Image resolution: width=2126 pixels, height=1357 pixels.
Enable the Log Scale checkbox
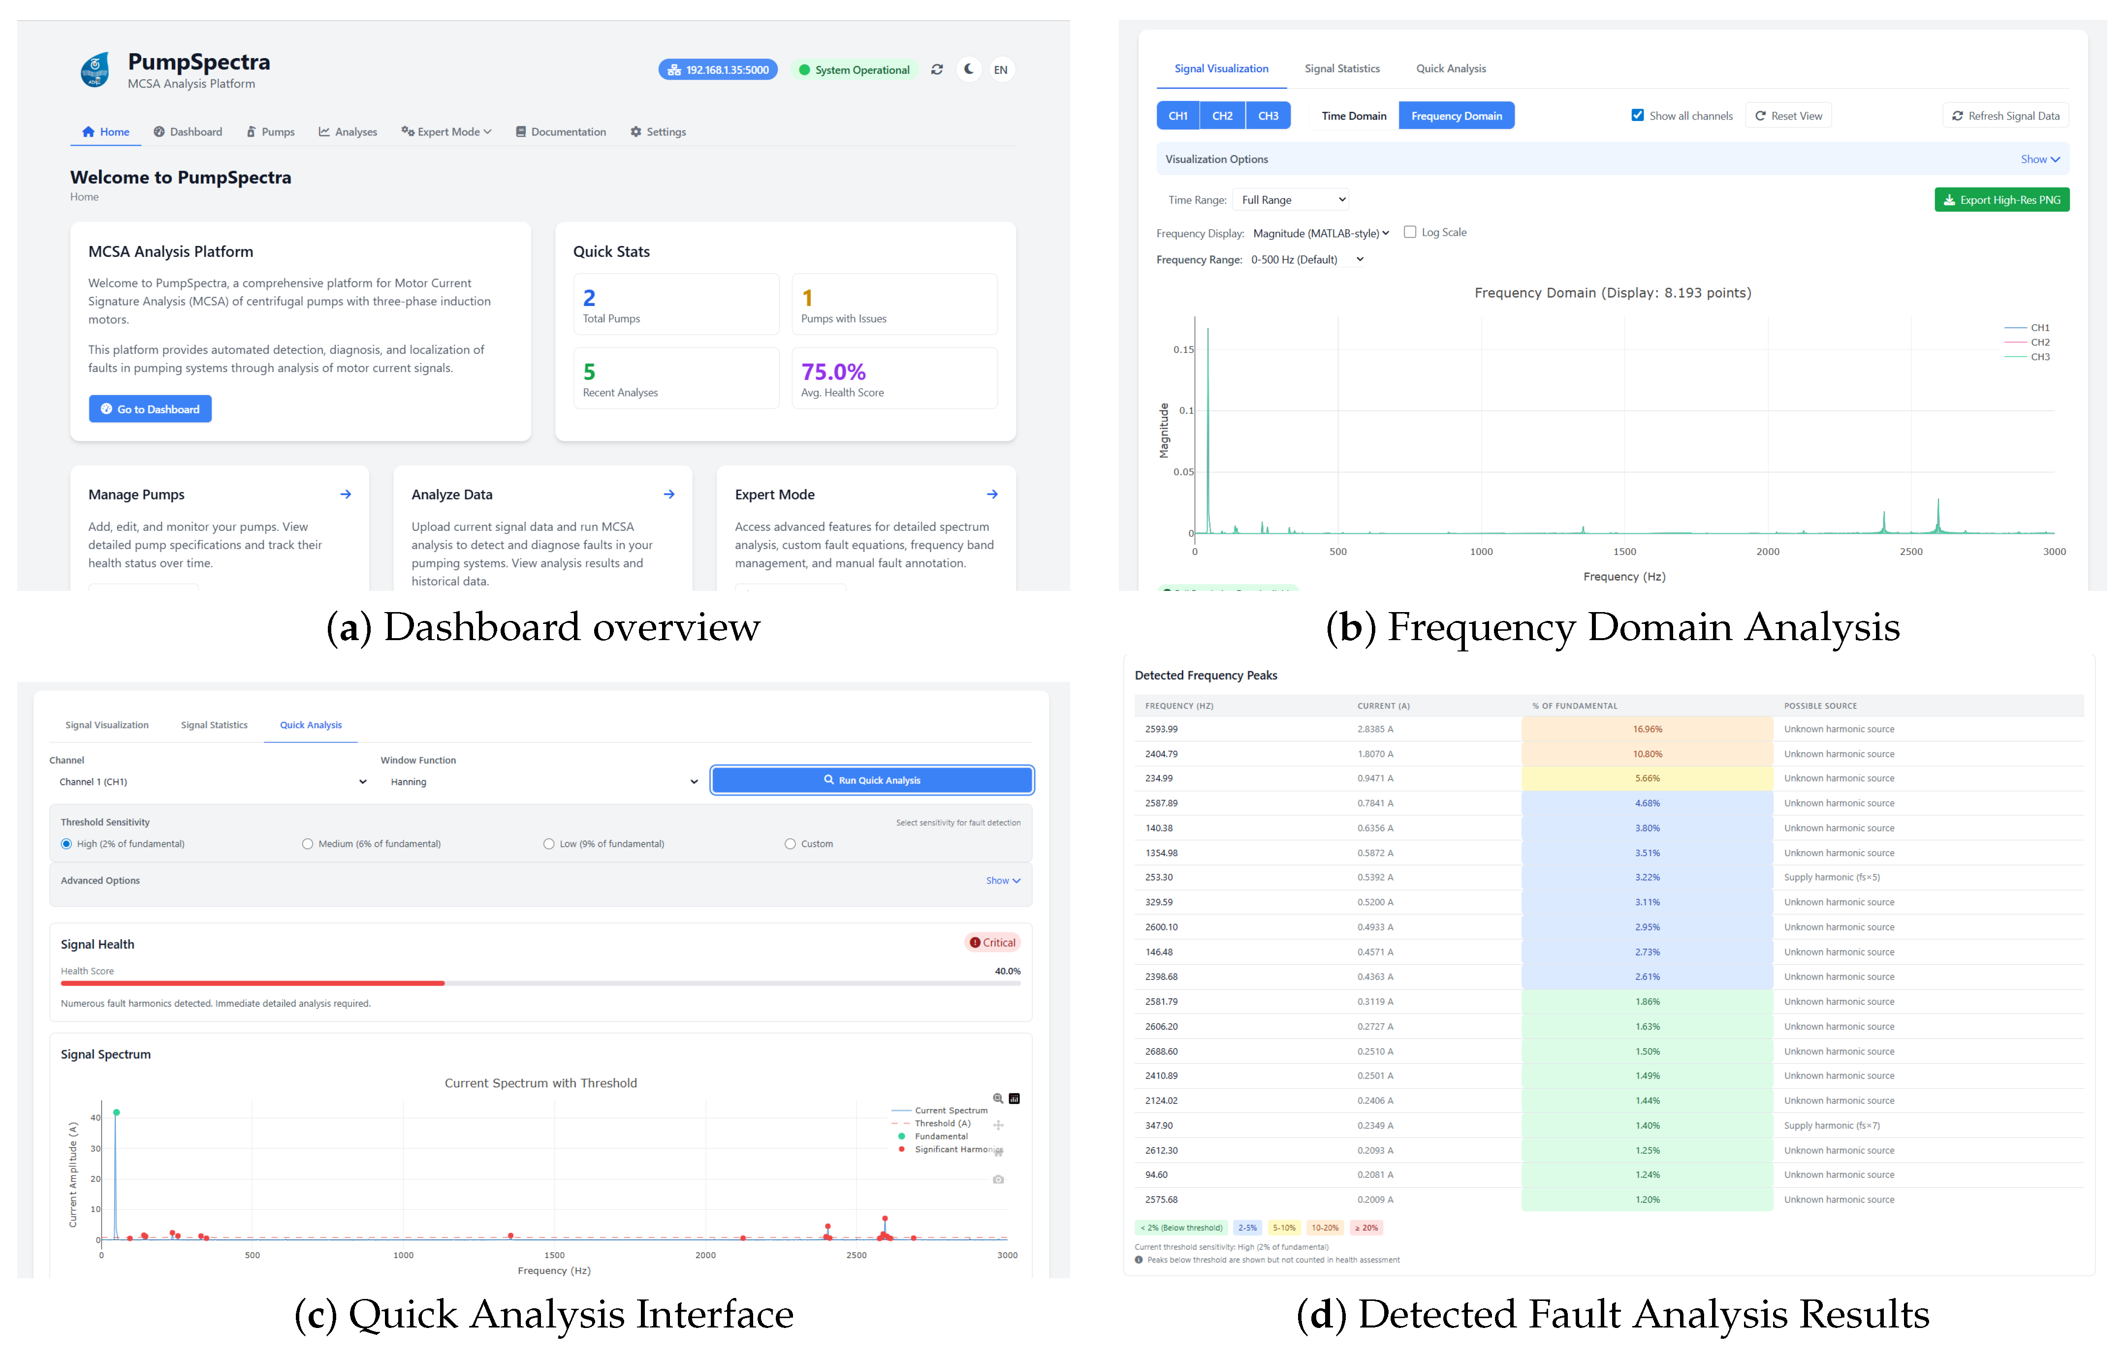click(x=1410, y=232)
